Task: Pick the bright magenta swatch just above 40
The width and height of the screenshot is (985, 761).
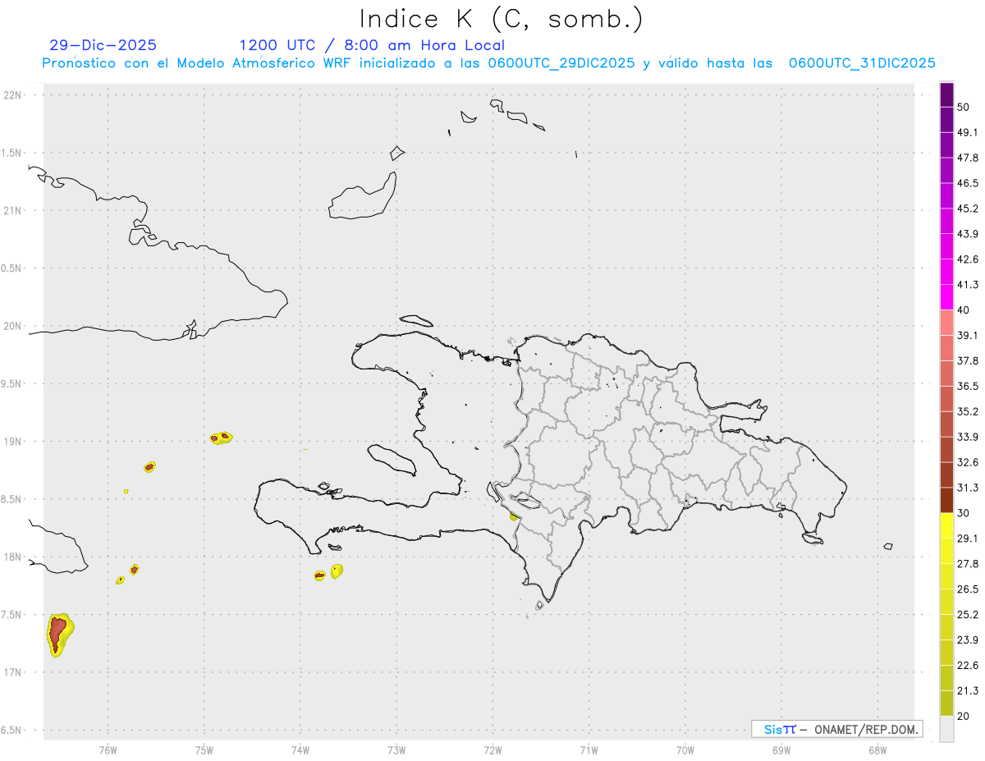Action: pos(946,297)
